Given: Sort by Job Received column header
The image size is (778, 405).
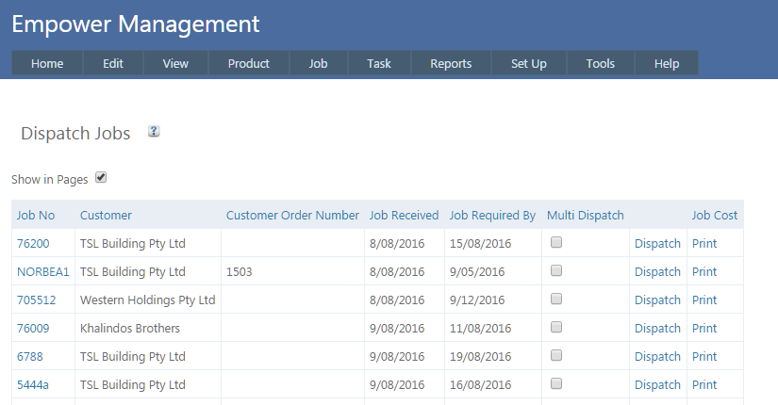Looking at the screenshot, I should coord(404,216).
